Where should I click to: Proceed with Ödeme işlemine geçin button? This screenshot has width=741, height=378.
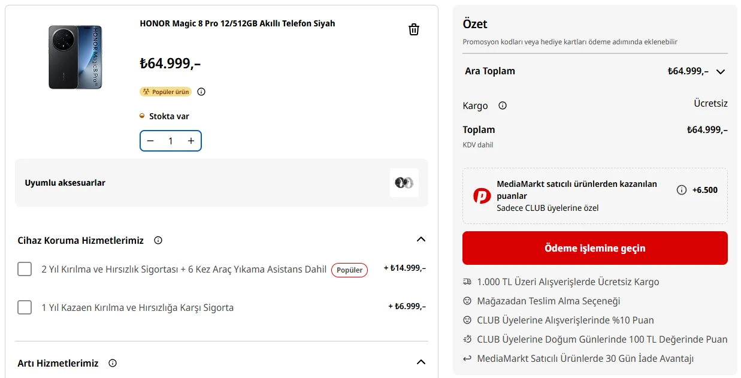coord(595,248)
